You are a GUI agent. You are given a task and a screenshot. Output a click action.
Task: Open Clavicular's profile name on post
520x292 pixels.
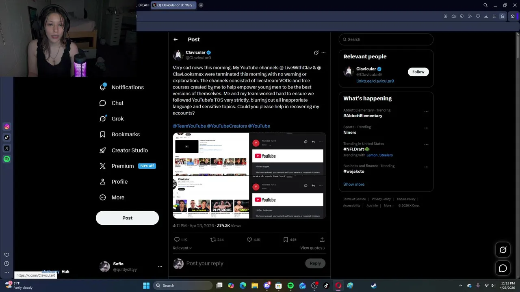click(x=195, y=52)
